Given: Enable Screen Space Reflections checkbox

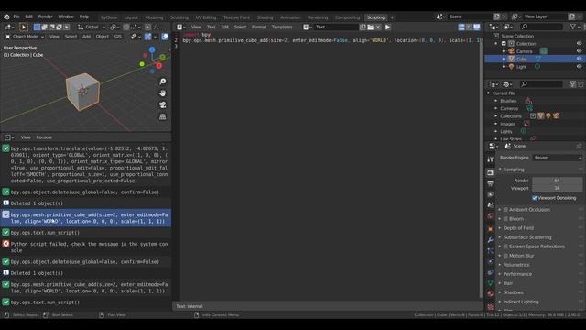Looking at the screenshot, I should [x=505, y=247].
